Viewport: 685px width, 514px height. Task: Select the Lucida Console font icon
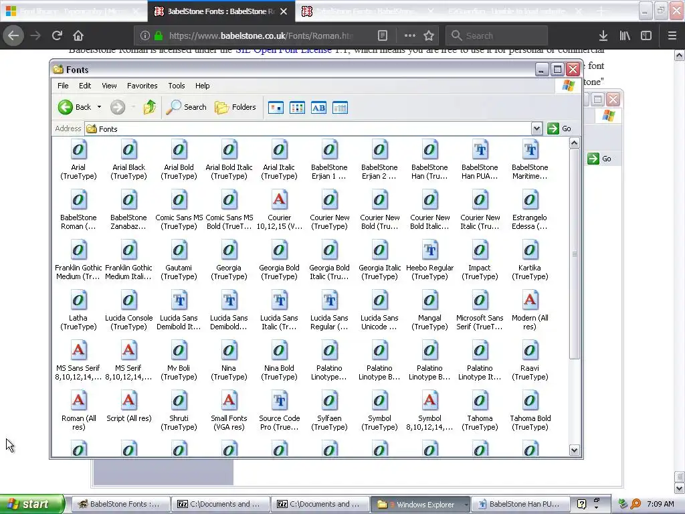pos(128,301)
